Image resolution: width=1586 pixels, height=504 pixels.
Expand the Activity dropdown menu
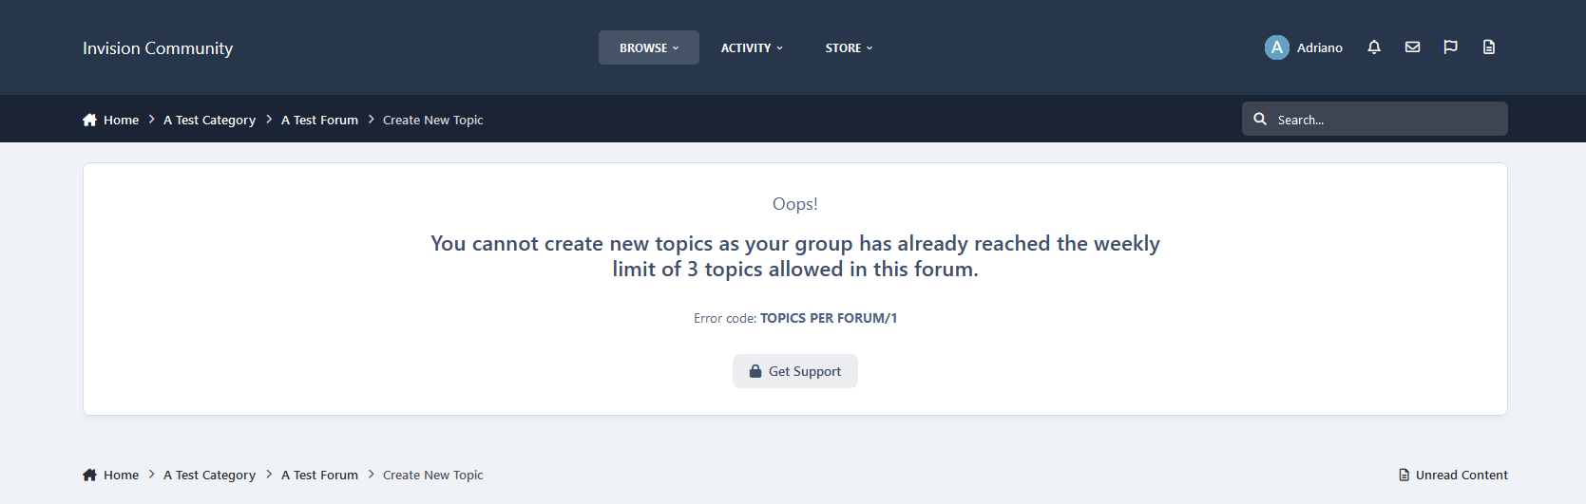(751, 48)
